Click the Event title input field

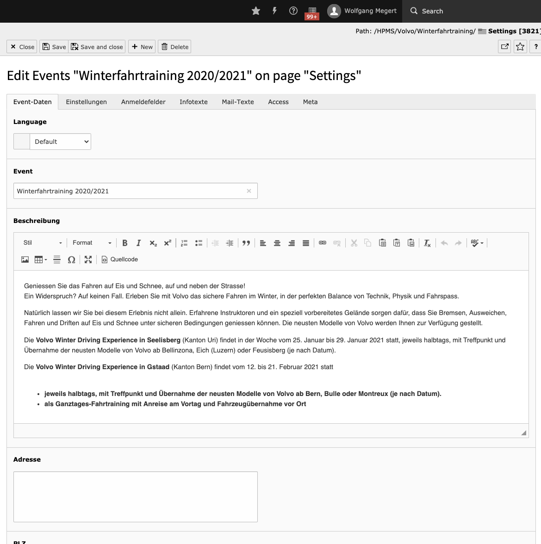coord(135,191)
